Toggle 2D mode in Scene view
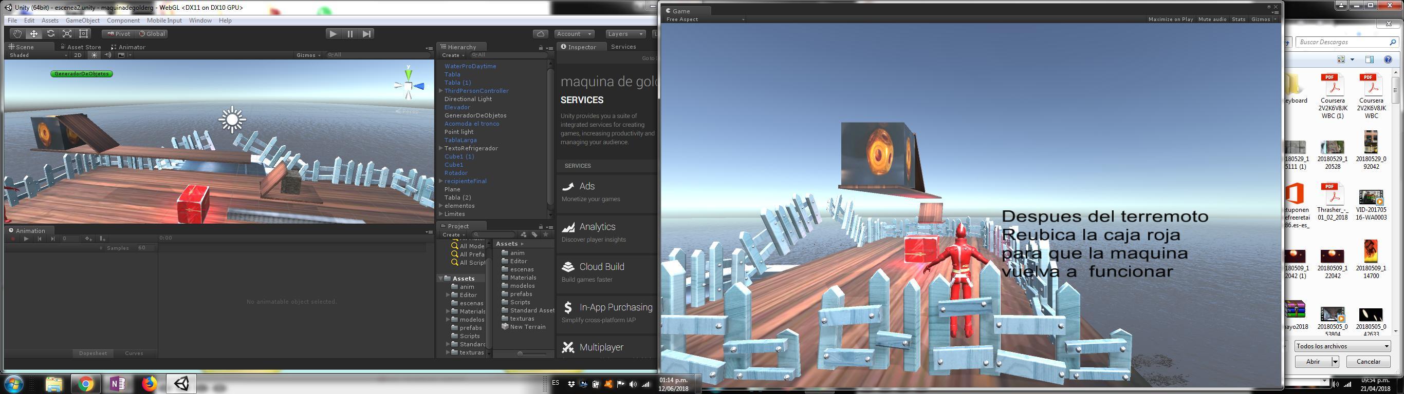This screenshot has width=1404, height=394. pos(78,55)
